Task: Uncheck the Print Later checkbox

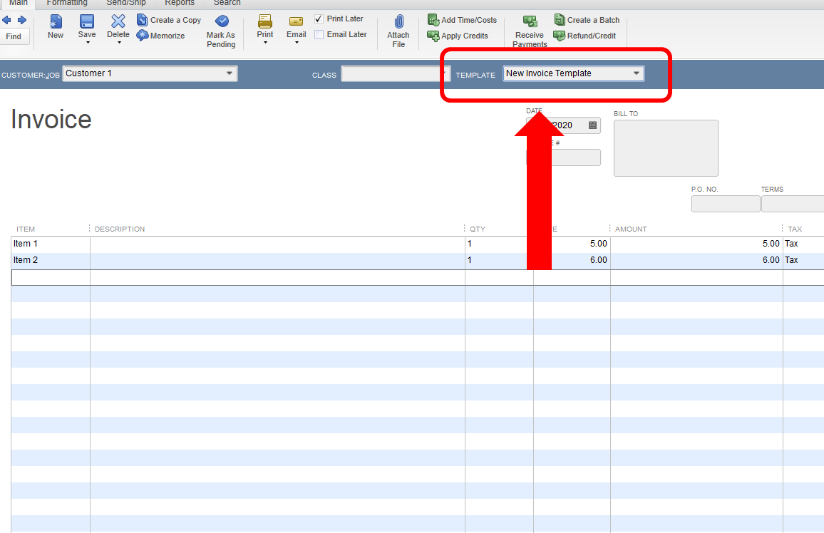Action: (318, 18)
